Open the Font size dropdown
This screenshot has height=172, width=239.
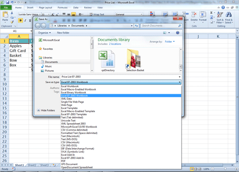click(49, 14)
